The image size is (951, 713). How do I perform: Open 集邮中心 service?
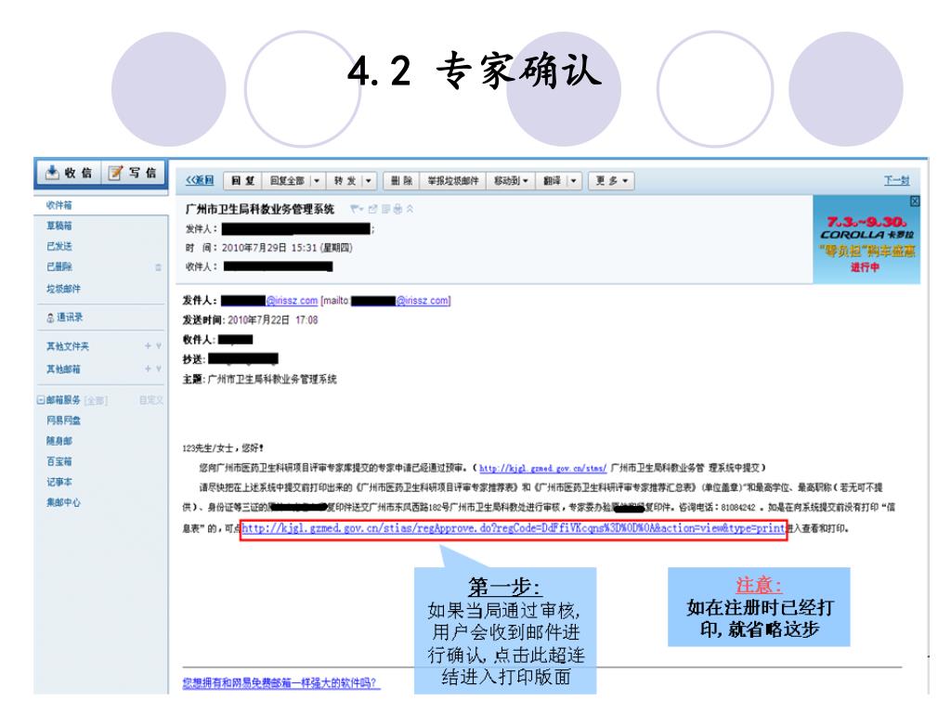click(x=63, y=502)
